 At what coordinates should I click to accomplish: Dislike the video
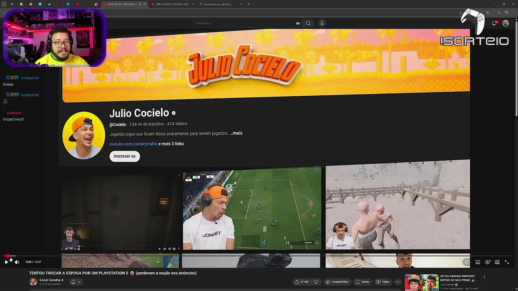tap(316, 282)
